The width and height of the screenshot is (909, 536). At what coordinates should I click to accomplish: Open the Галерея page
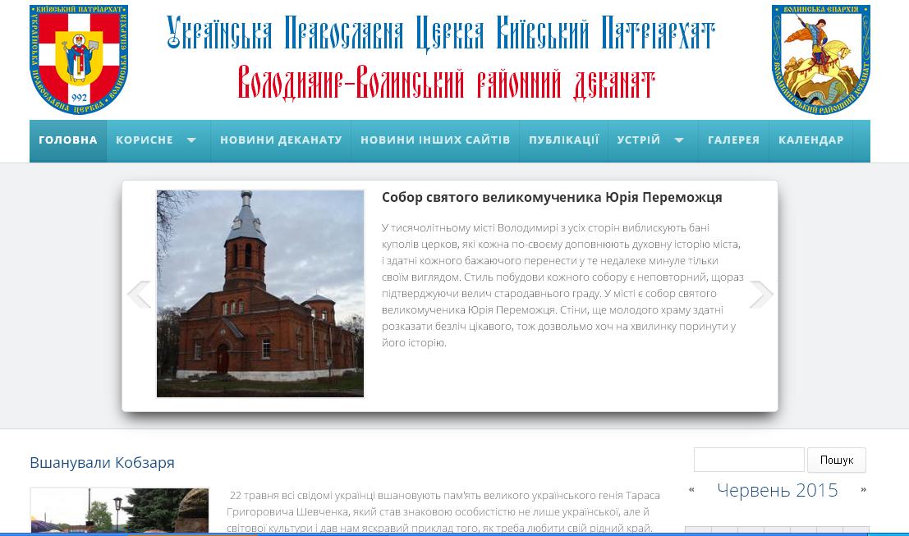(733, 140)
